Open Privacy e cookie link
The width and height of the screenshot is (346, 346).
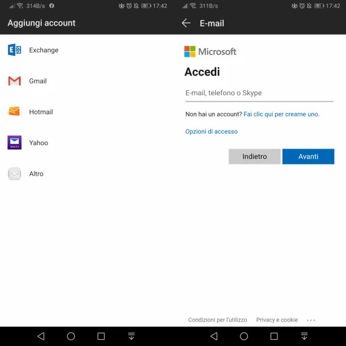(277, 320)
